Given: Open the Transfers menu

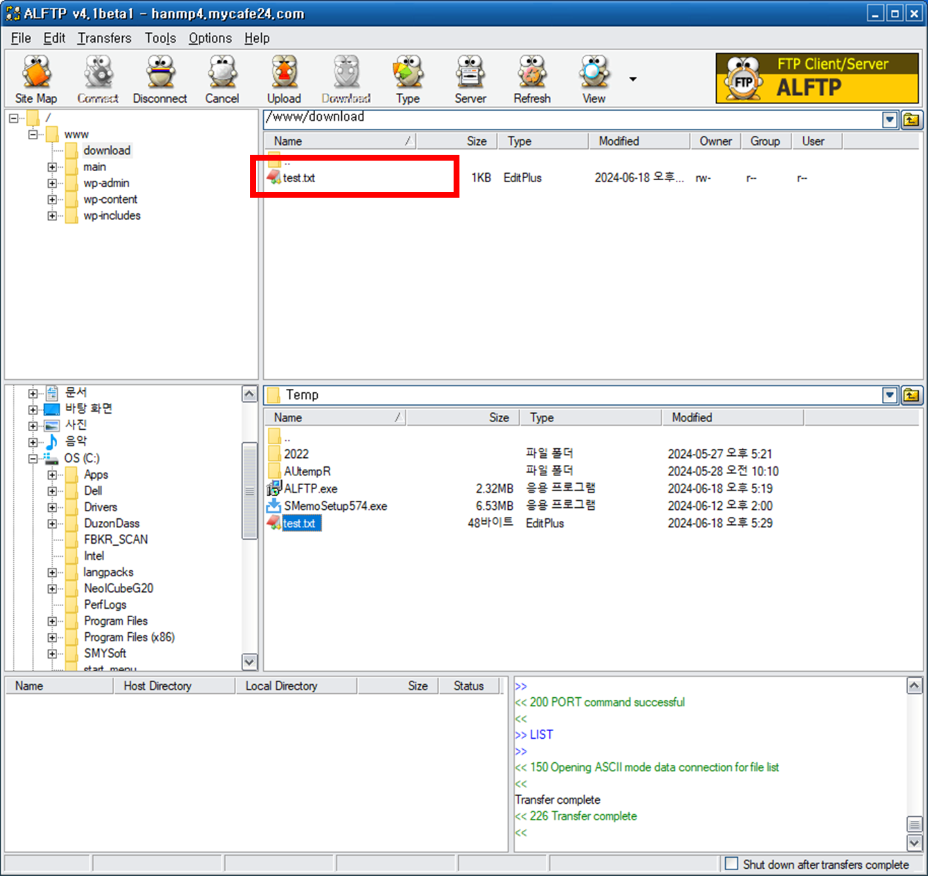Looking at the screenshot, I should [104, 38].
